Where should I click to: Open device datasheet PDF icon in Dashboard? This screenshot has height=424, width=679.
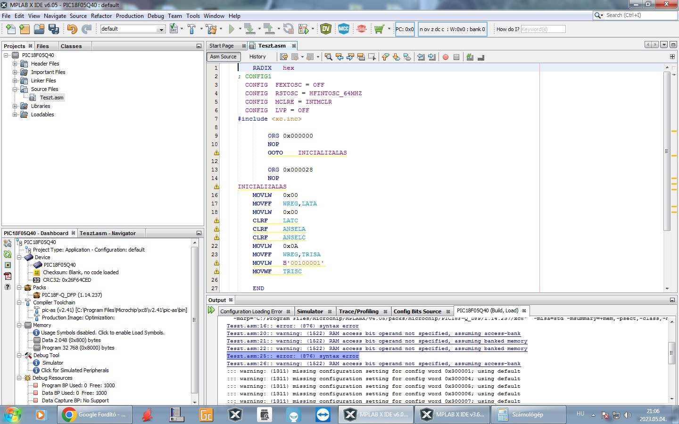(8, 276)
